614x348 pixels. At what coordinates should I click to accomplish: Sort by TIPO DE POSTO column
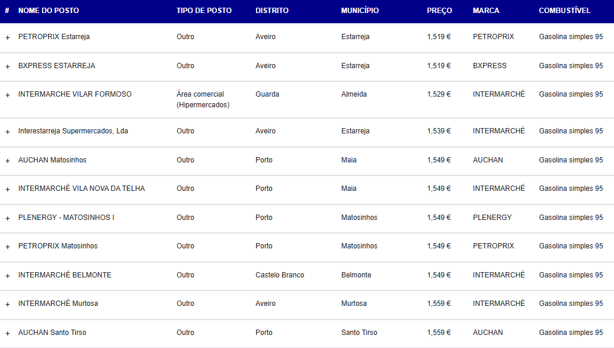204,11
